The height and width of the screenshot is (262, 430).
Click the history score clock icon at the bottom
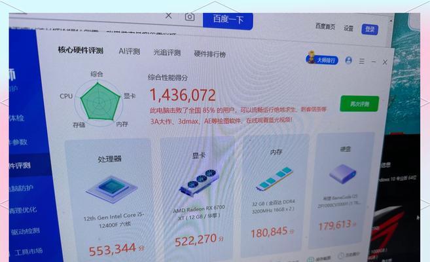(x=341, y=255)
